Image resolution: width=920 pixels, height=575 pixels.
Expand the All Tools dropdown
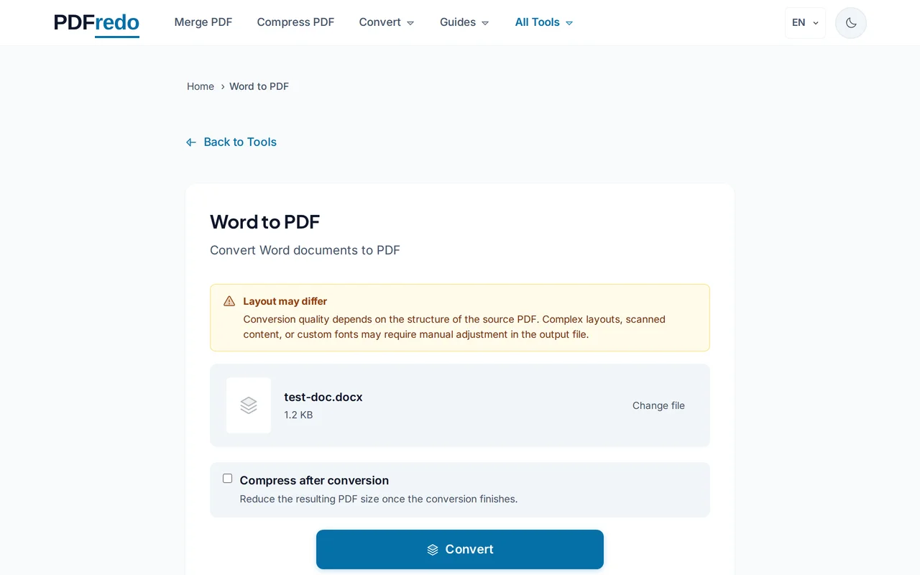pyautogui.click(x=543, y=22)
